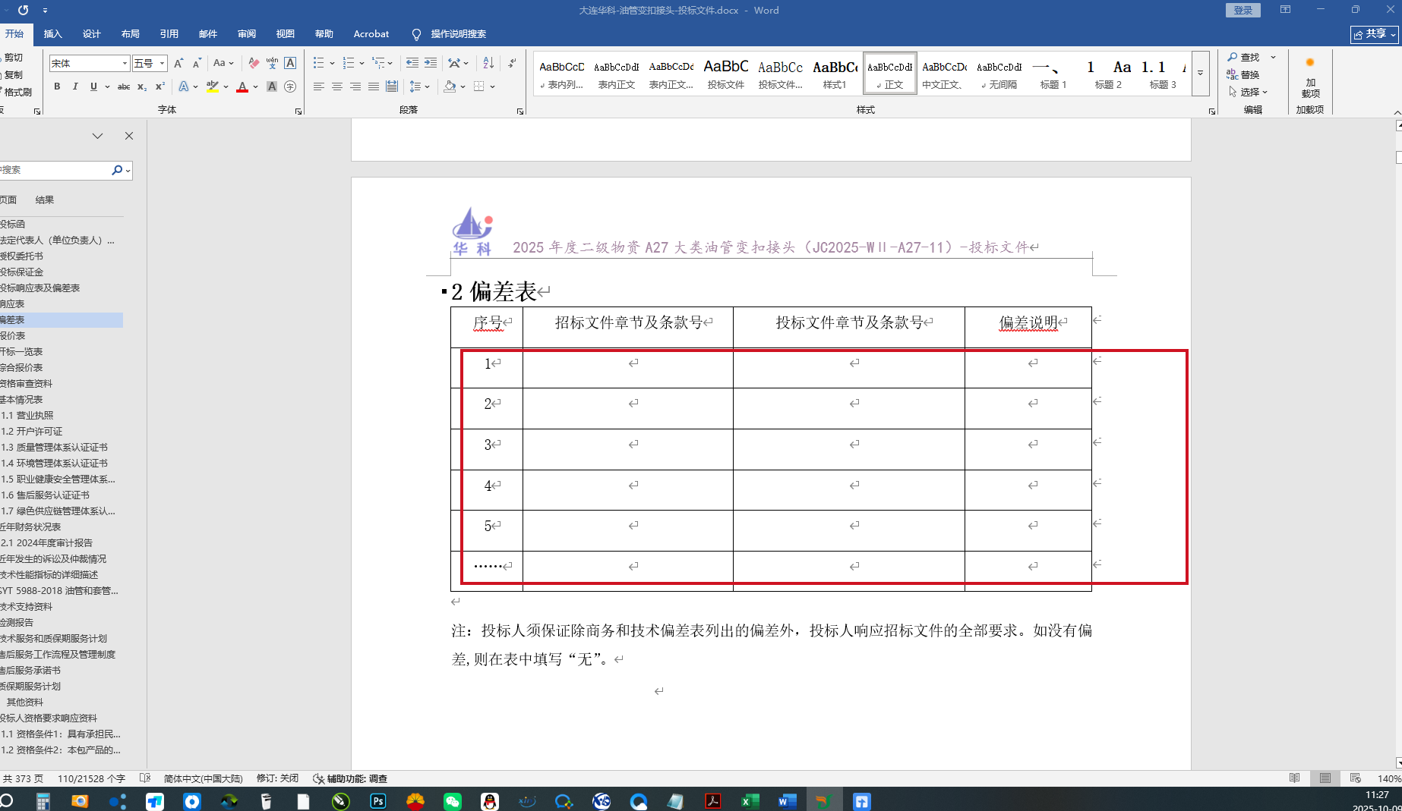Image resolution: width=1402 pixels, height=811 pixels.
Task: Switch to Read Mode view
Action: click(x=1295, y=778)
